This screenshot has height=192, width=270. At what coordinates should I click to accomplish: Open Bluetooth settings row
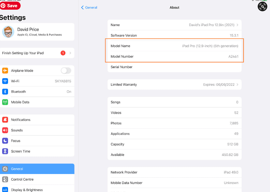pyautogui.click(x=37, y=92)
